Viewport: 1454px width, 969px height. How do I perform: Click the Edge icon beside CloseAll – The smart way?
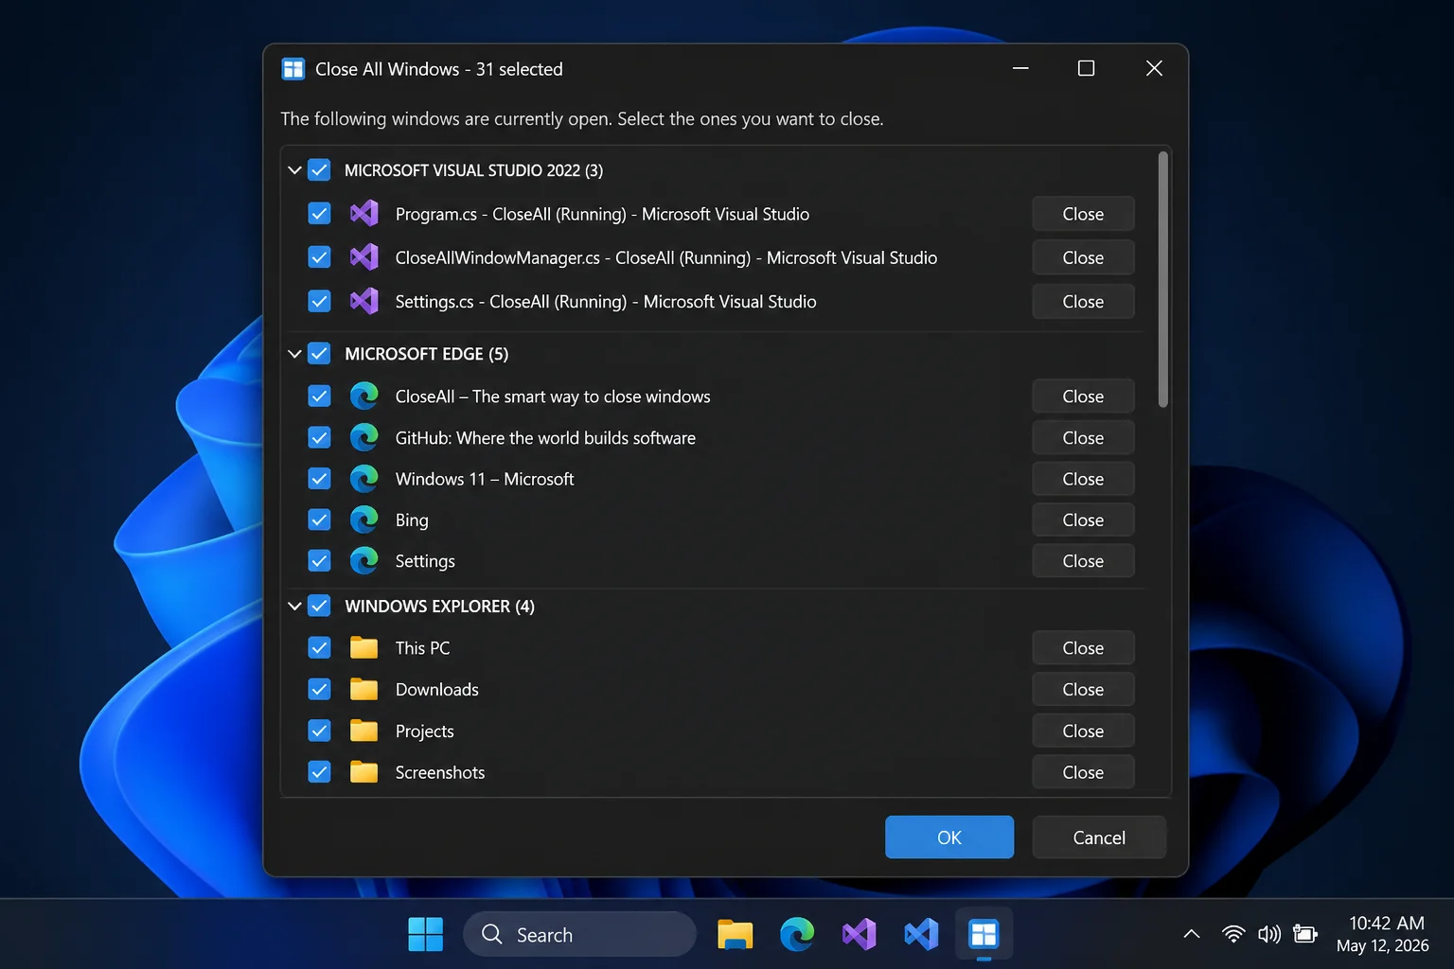click(364, 396)
